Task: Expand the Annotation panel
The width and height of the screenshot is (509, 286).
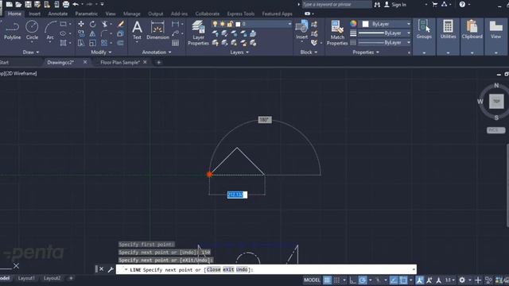Action: [157, 52]
